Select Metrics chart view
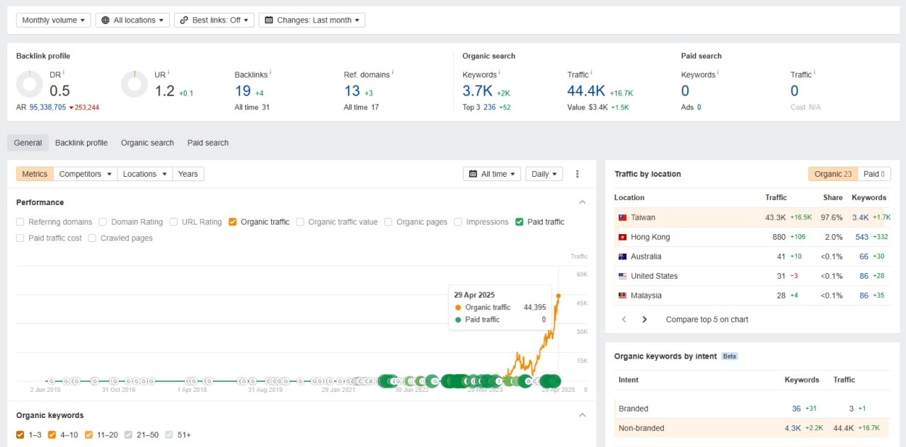Image resolution: width=906 pixels, height=447 pixels. coord(35,174)
